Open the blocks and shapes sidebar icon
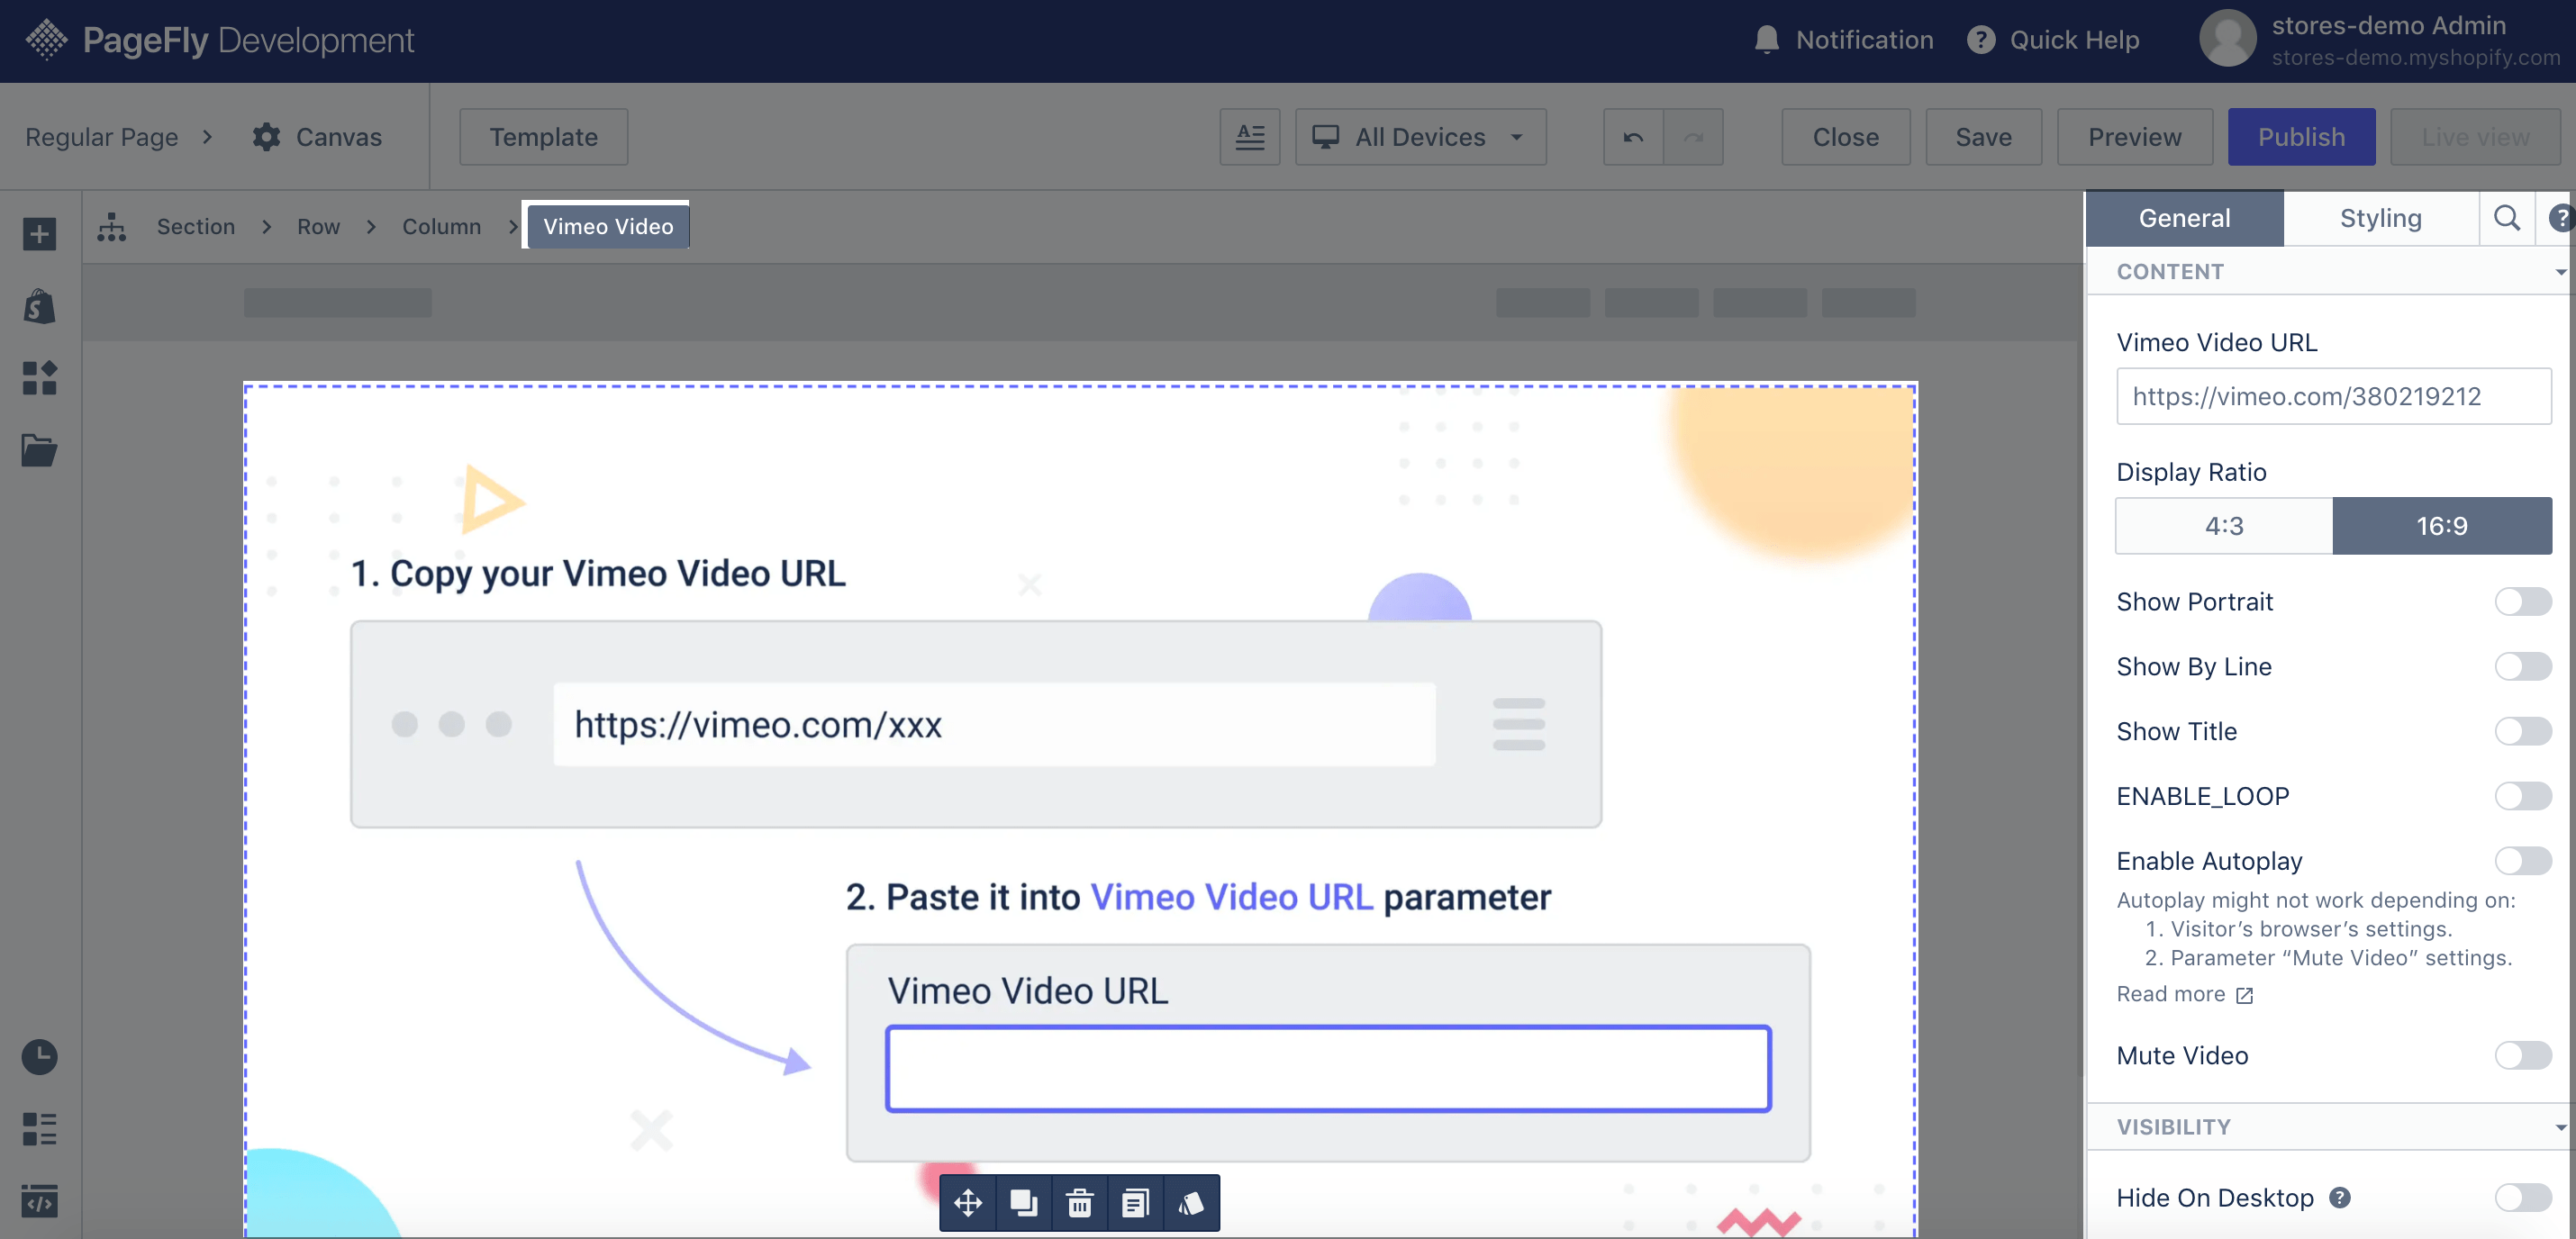 (39, 378)
